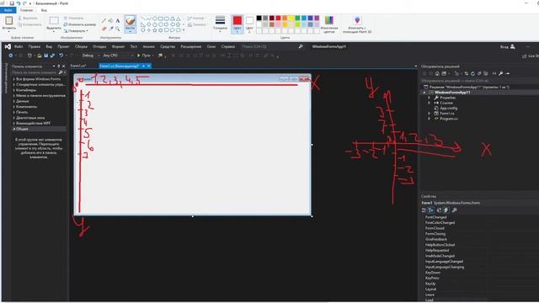Image resolution: width=539 pixels, height=303 pixels.
Task: Open the Paint File tab
Action: pos(8,10)
